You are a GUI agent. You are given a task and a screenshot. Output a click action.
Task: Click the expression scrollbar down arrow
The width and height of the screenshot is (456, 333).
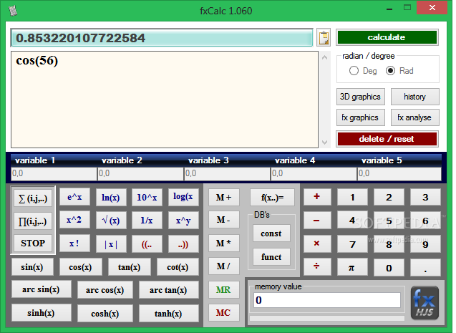325,143
